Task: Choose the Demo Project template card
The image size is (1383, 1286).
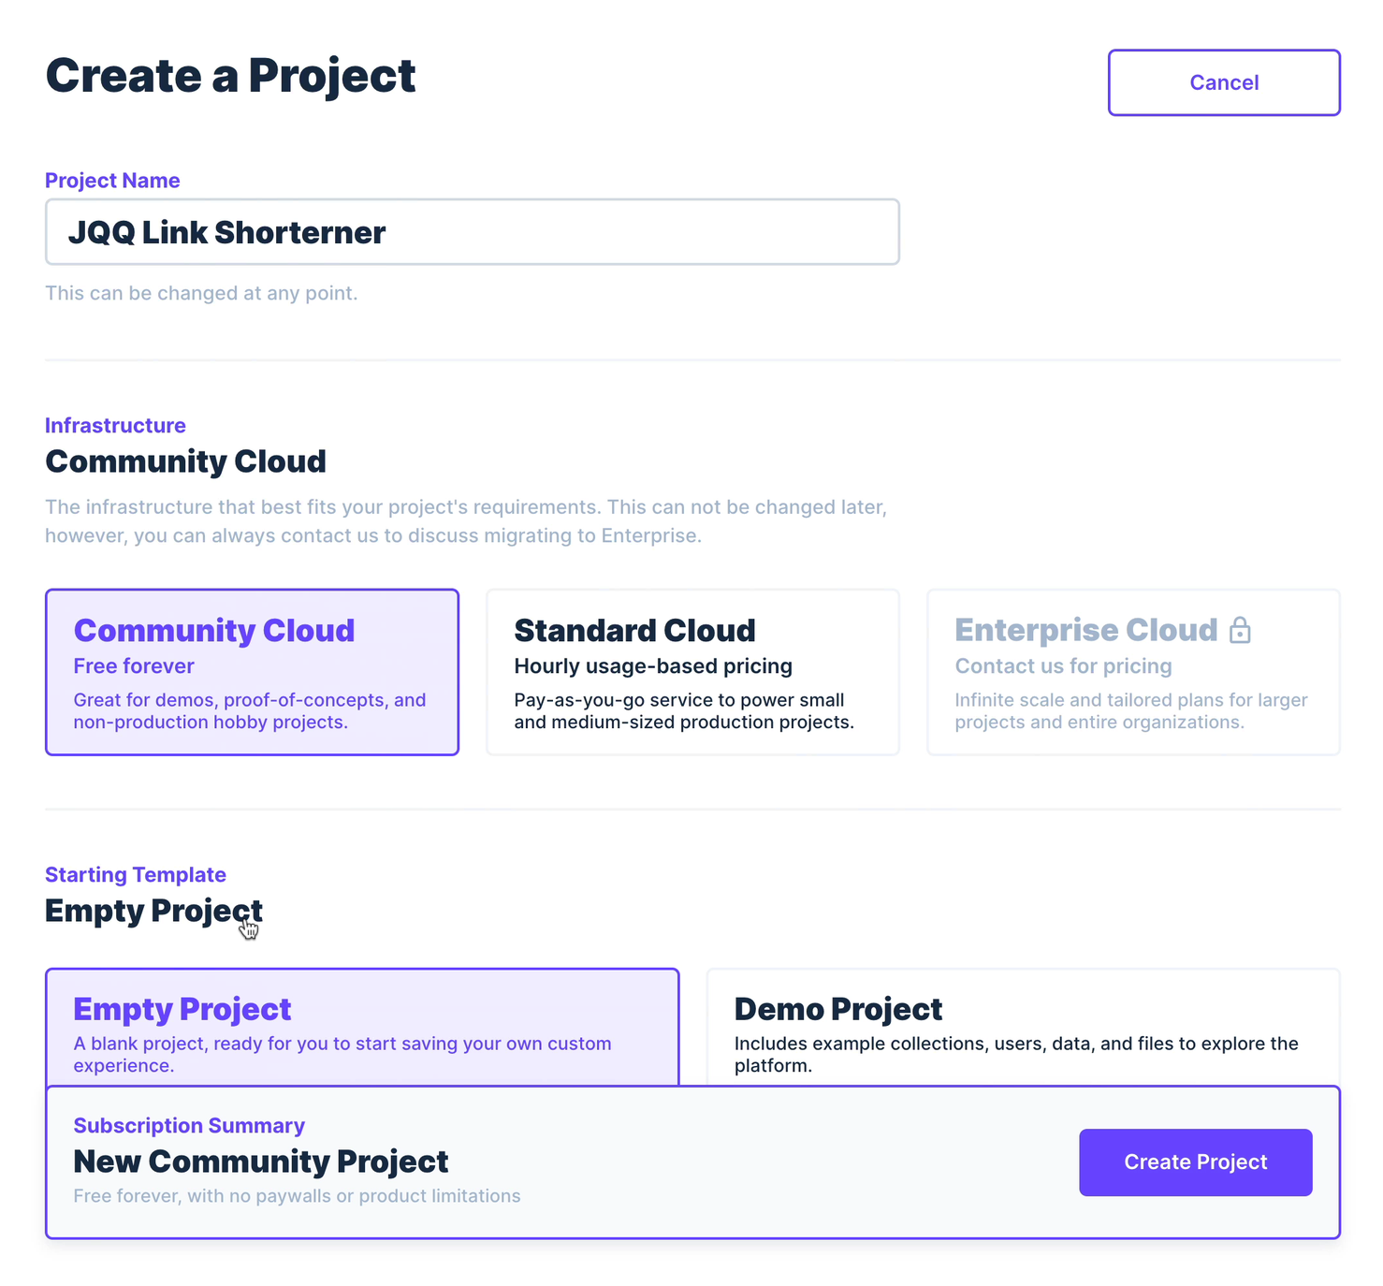Action: click(x=1023, y=1028)
